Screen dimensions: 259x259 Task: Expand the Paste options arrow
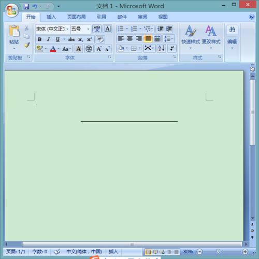pos(14,49)
